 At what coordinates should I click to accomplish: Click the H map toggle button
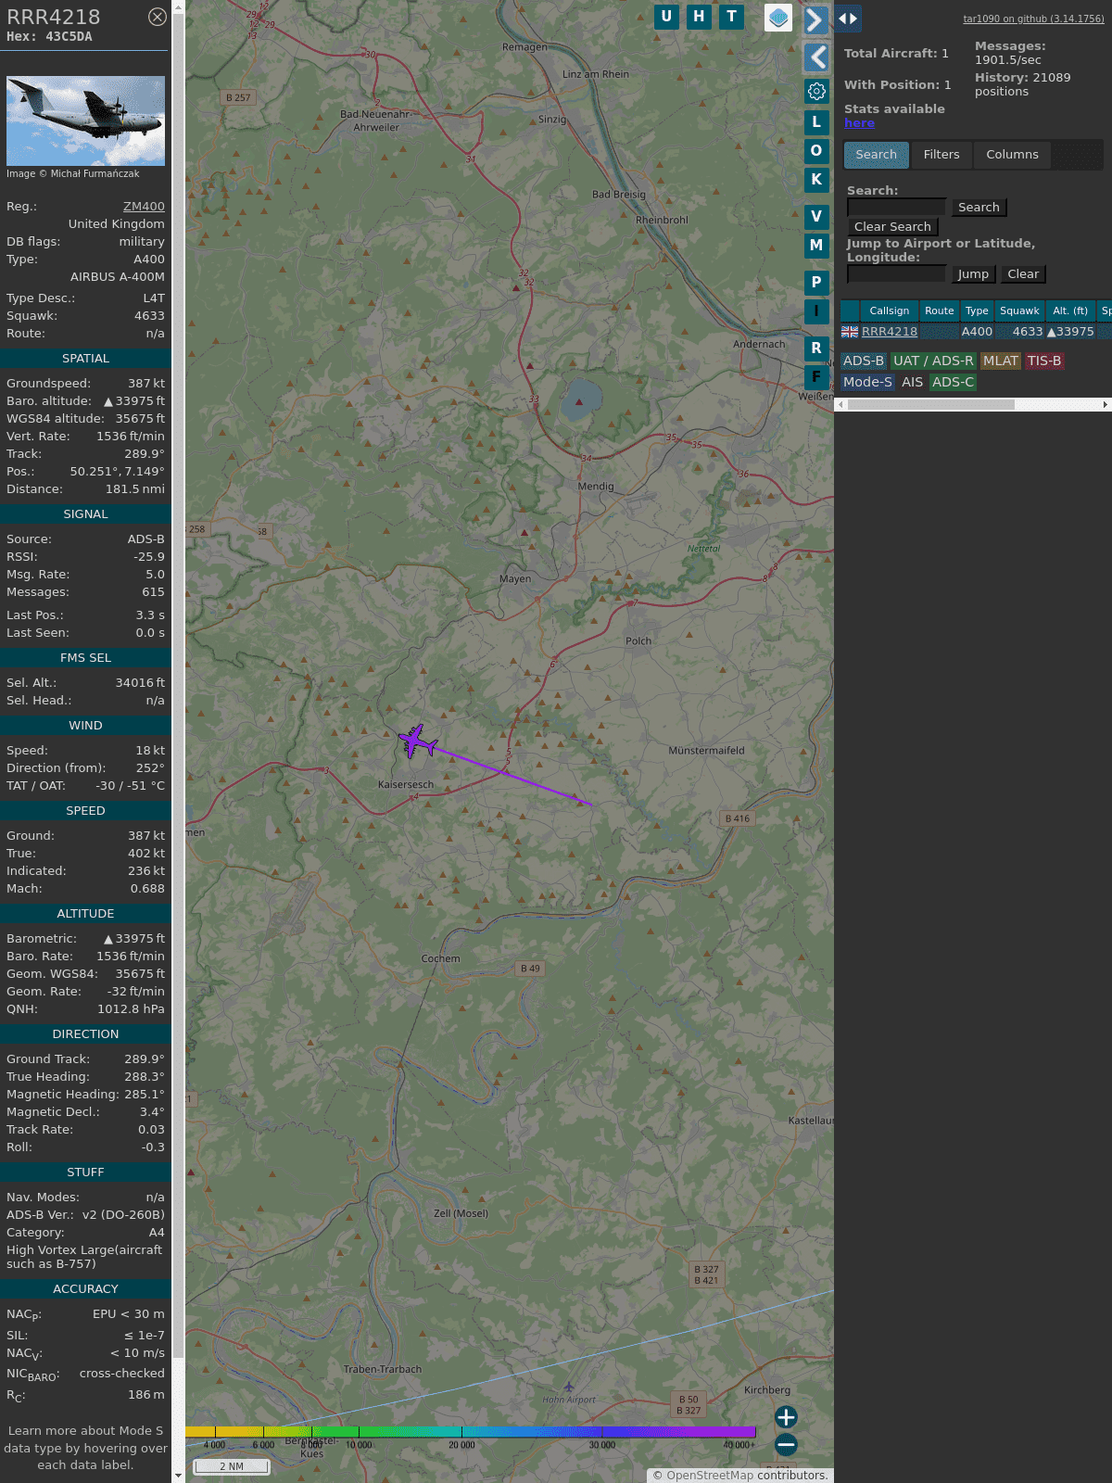coord(699,17)
